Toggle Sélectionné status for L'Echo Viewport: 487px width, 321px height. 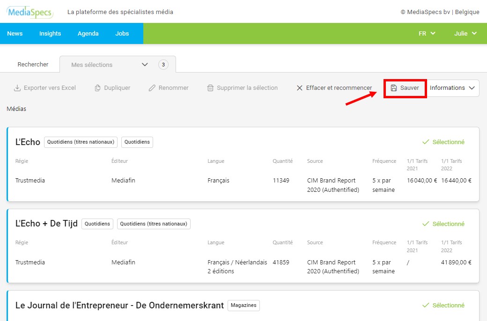[x=443, y=142]
